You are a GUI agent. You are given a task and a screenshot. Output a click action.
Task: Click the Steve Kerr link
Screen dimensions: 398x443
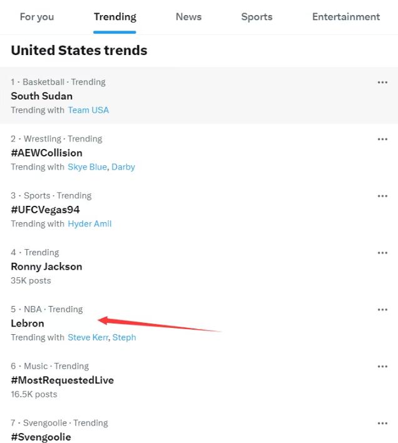88,338
